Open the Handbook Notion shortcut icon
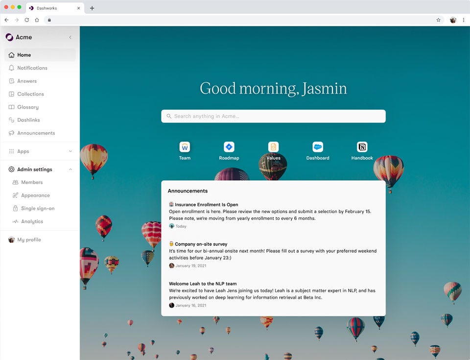The image size is (470, 360). click(362, 147)
